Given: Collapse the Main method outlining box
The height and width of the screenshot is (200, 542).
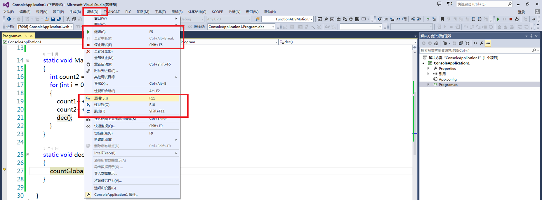Looking at the screenshot, I should 28,60.
